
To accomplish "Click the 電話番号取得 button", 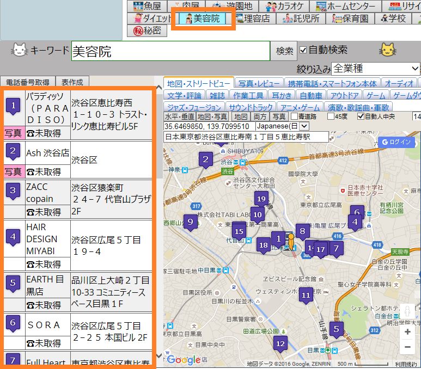I will (28, 82).
